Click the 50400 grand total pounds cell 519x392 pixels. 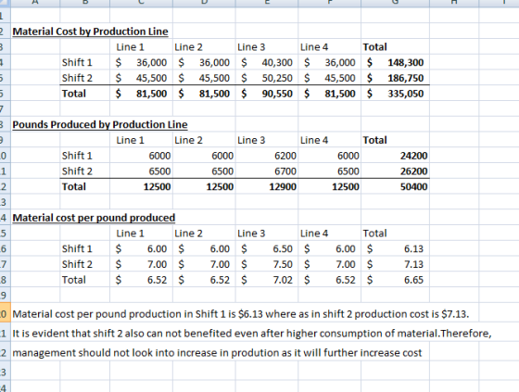pyautogui.click(x=395, y=186)
